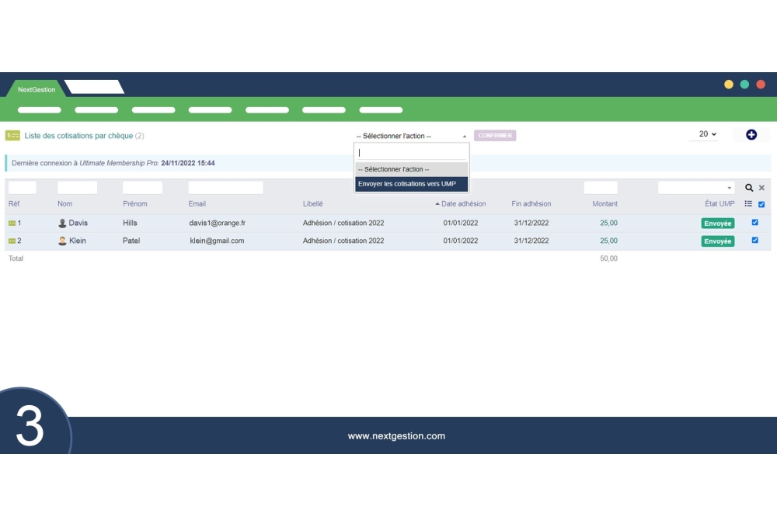Open the 20 items-per-page dropdown
The width and height of the screenshot is (777, 527).
point(704,134)
